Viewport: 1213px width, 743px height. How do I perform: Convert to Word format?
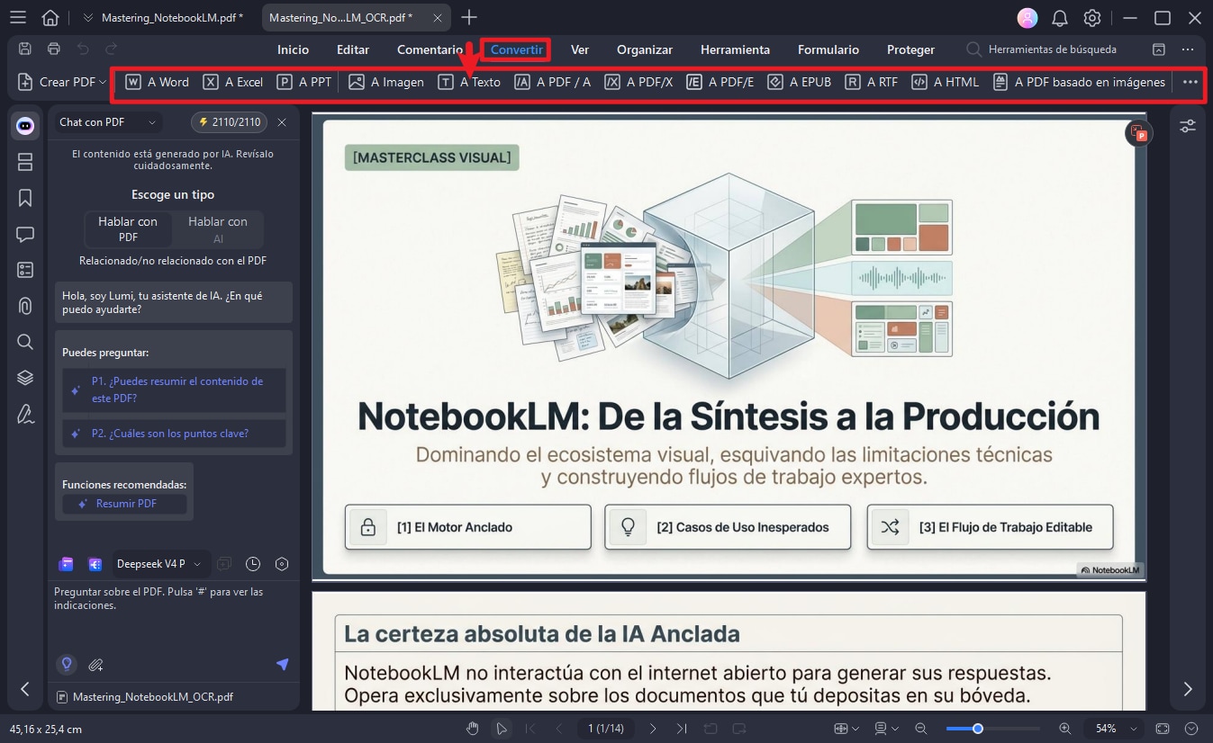157,82
